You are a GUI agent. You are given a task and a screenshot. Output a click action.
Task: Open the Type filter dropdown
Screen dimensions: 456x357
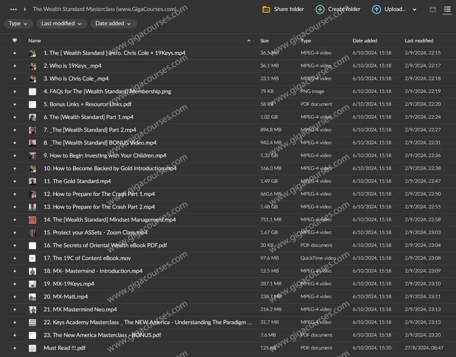18,24
